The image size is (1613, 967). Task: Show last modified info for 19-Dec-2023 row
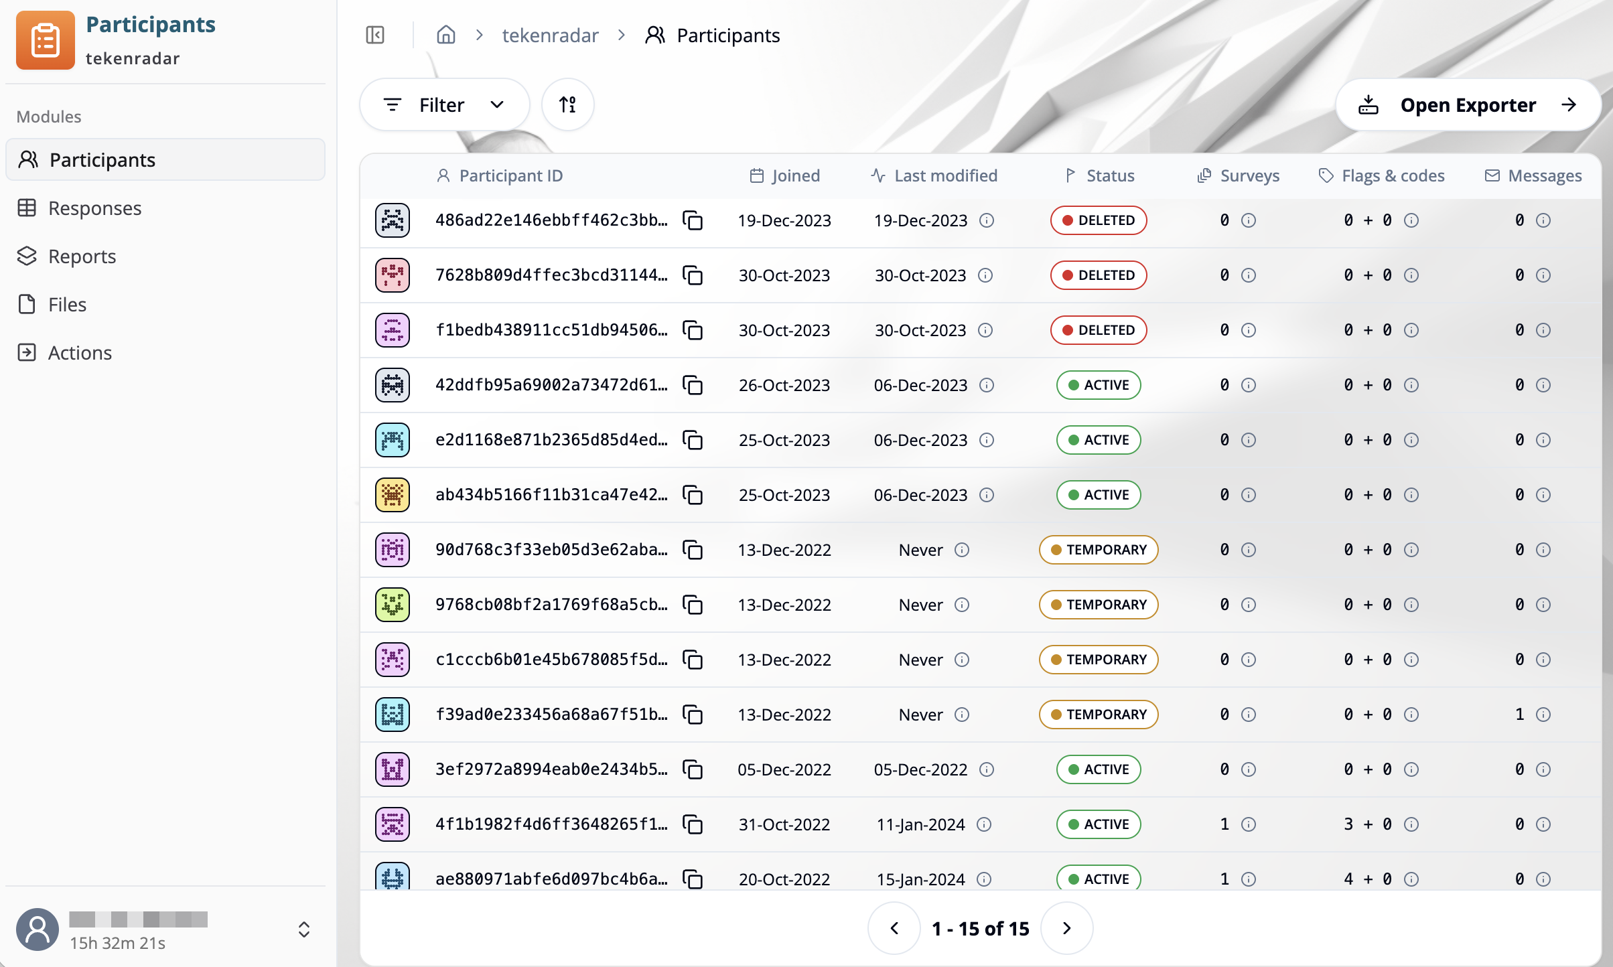point(986,220)
